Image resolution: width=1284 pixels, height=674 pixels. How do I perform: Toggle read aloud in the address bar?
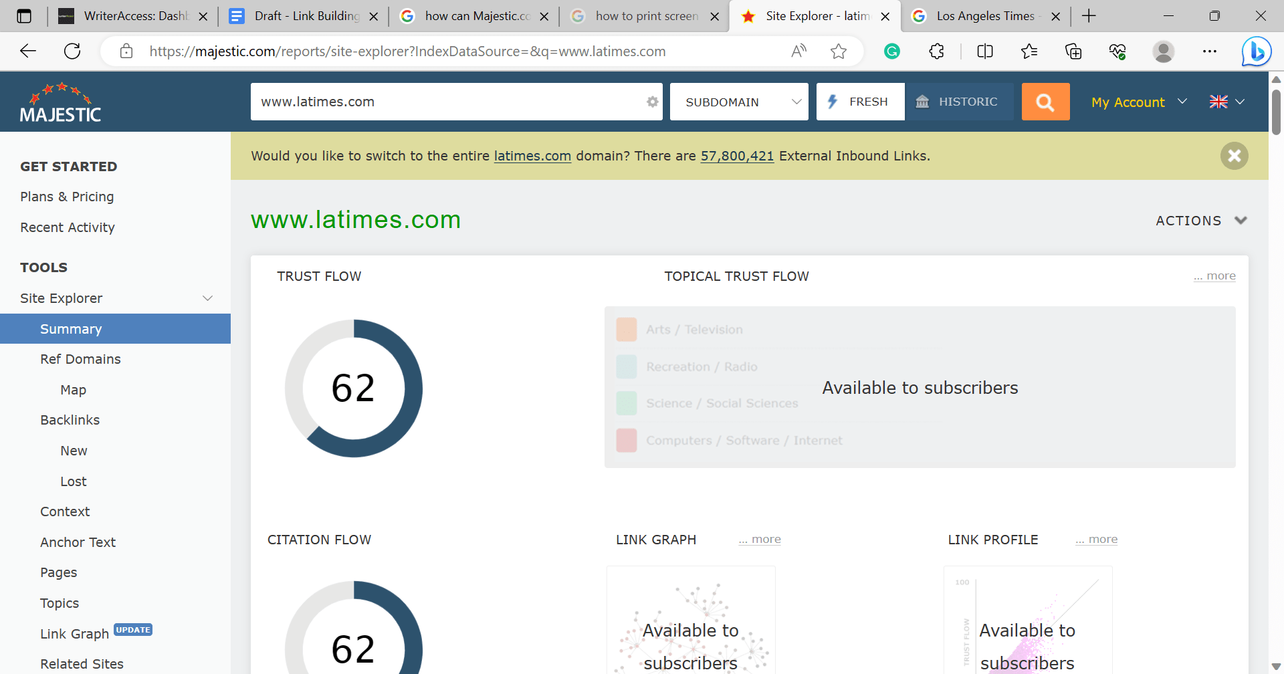tap(798, 51)
